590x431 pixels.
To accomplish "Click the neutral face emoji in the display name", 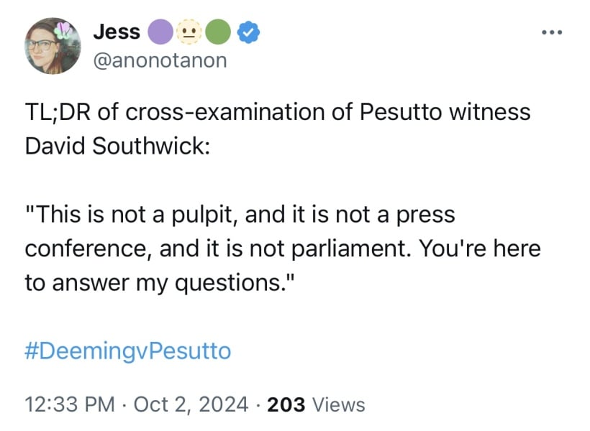I will [190, 32].
